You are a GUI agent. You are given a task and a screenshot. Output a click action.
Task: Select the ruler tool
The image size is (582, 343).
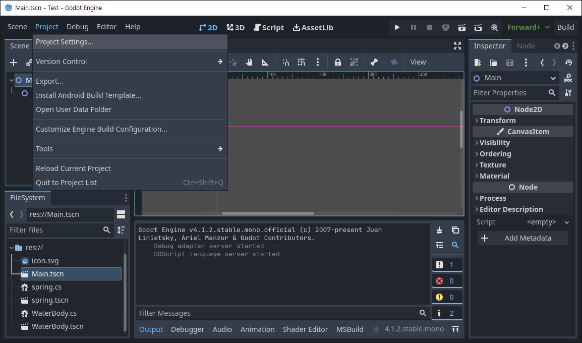[x=265, y=62]
